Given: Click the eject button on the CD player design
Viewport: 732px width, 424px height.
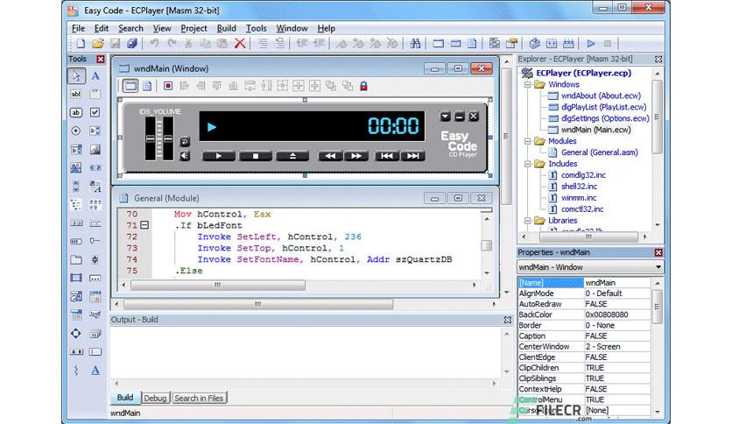Looking at the screenshot, I should (x=292, y=156).
